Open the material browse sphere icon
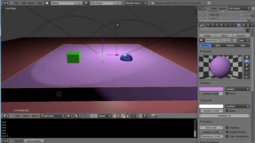Image resolution: width=255 pixels, height=143 pixels. point(202,41)
